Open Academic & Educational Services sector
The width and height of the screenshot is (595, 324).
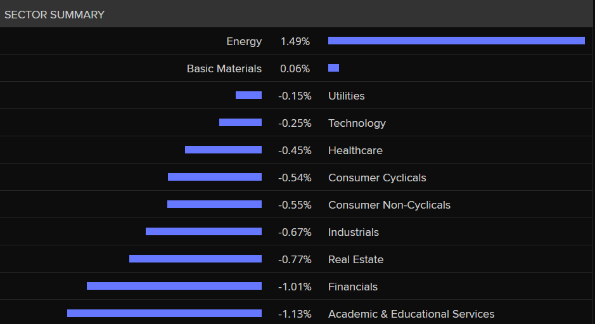pyautogui.click(x=411, y=314)
